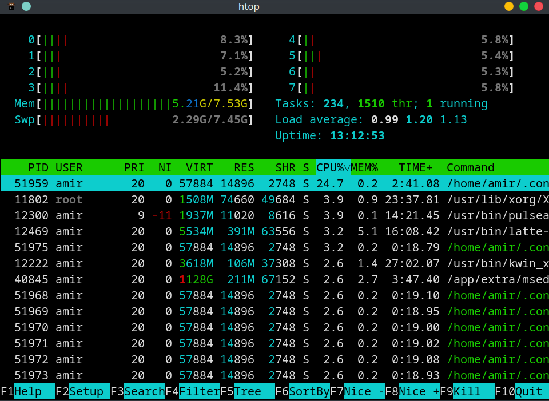The image size is (549, 401).
Task: Select root's process 11802 xorg row
Action: point(275,199)
